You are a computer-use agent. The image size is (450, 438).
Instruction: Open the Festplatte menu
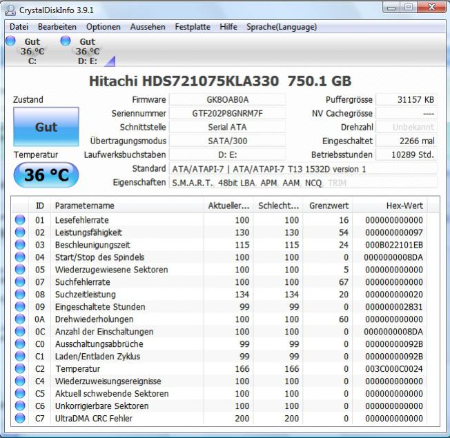coord(193,27)
